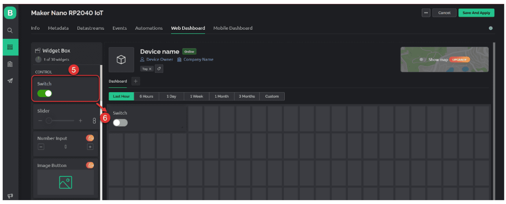Select the Custom time range option
The image size is (506, 204).
point(272,97)
